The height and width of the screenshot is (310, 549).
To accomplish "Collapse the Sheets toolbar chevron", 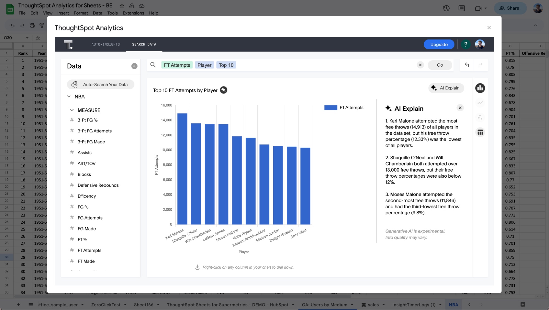I will coord(535,25).
